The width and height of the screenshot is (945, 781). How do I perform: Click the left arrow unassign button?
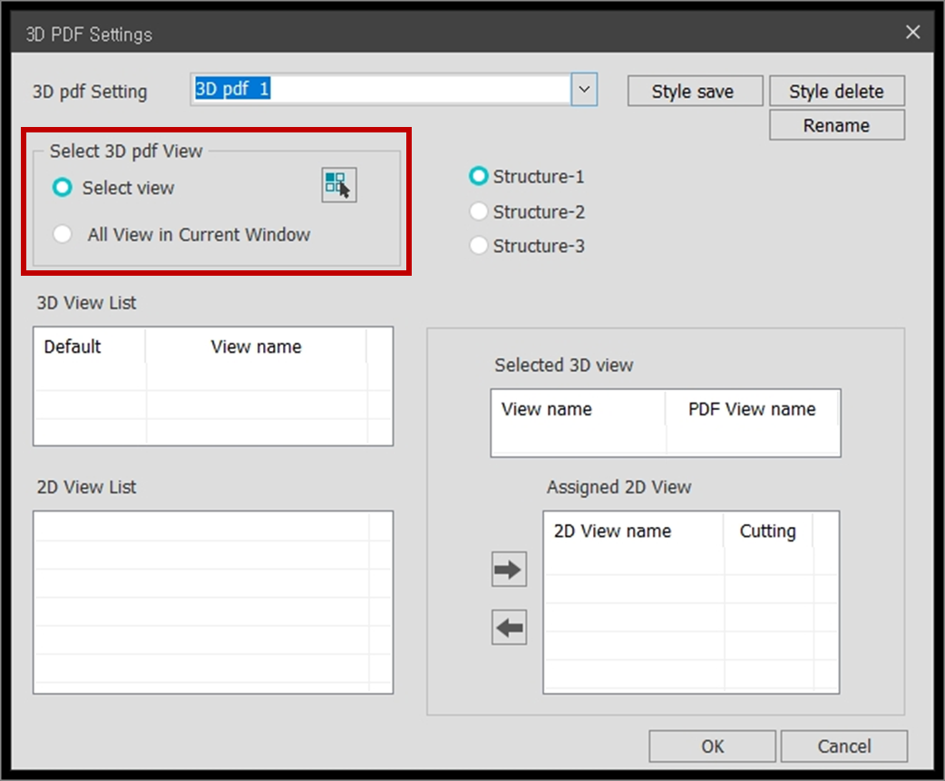[x=509, y=628]
